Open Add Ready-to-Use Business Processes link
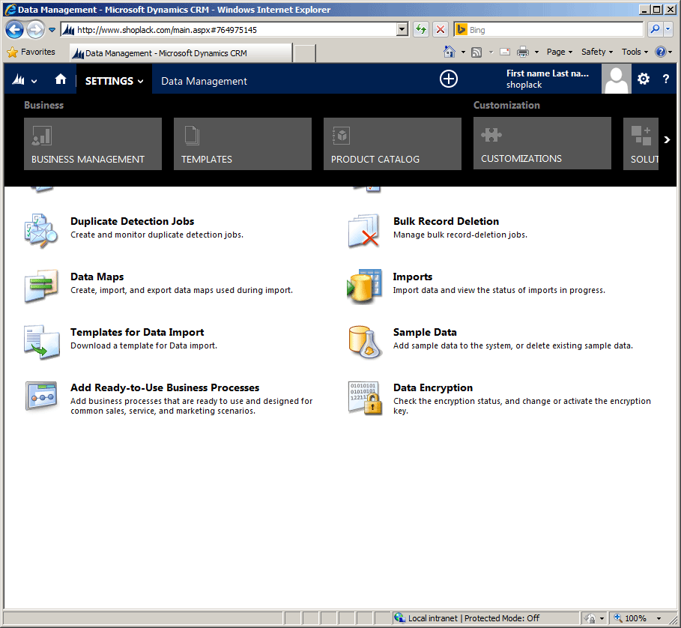The width and height of the screenshot is (681, 628). pyautogui.click(x=165, y=388)
